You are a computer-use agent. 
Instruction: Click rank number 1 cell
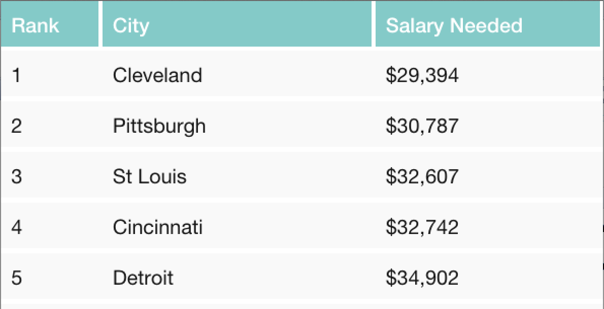coord(17,75)
